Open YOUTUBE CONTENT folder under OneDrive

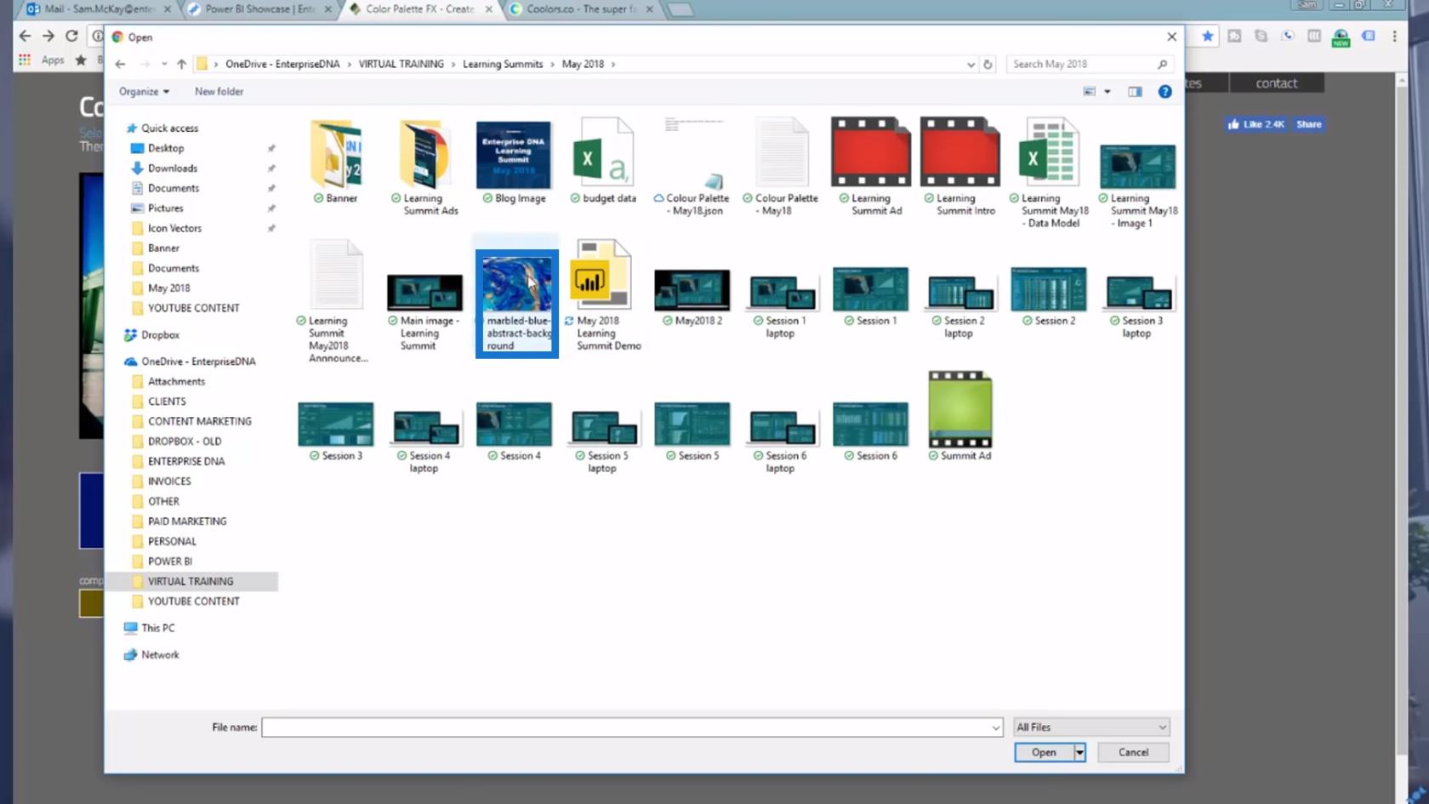tap(193, 602)
